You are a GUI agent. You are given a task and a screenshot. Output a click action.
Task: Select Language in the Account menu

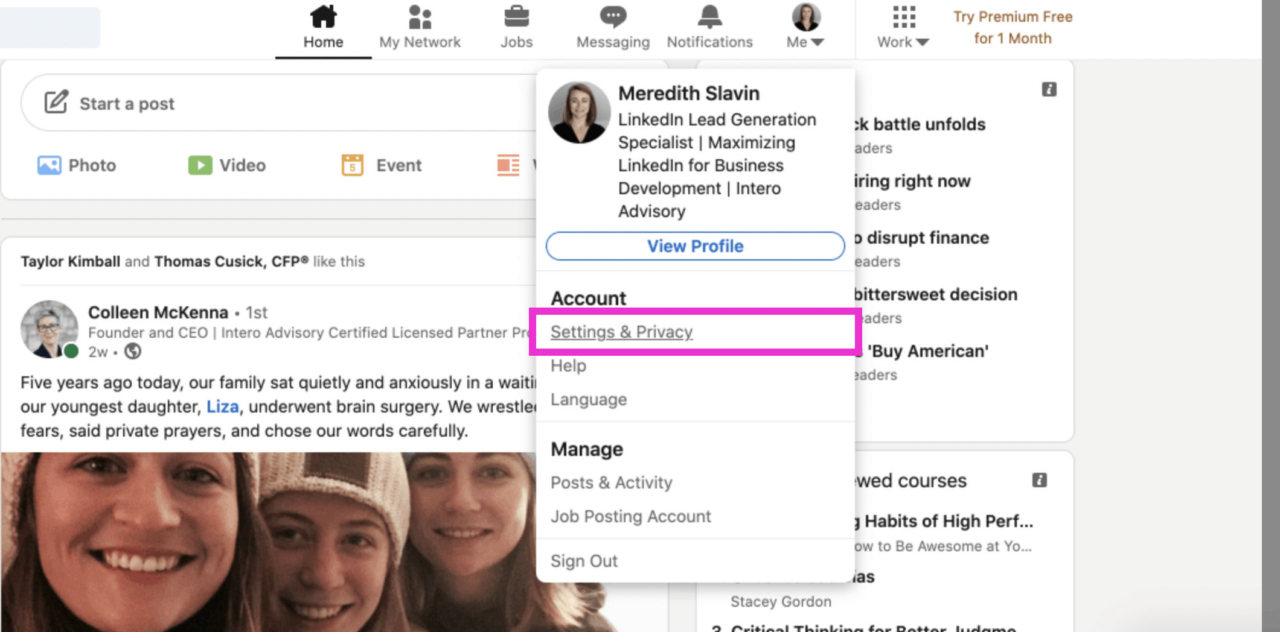(589, 399)
